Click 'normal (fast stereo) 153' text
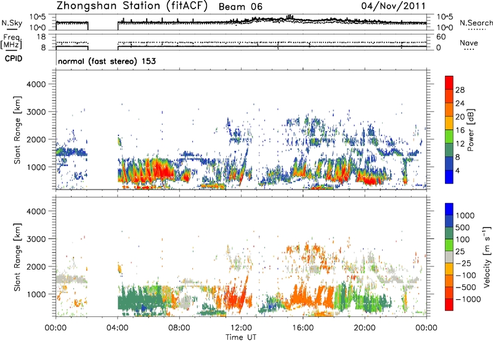This screenshot has height=341, width=493. click(x=107, y=61)
